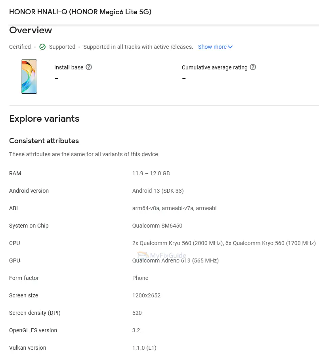This screenshot has height=362, width=319.
Task: Click the Qualcomm Adreno 619 GPU value
Action: click(x=176, y=260)
